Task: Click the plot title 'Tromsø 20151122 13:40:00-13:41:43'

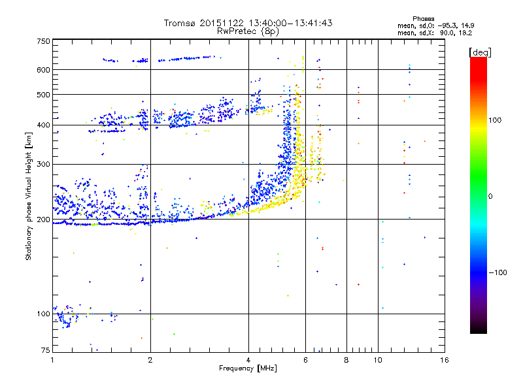Action: point(248,23)
